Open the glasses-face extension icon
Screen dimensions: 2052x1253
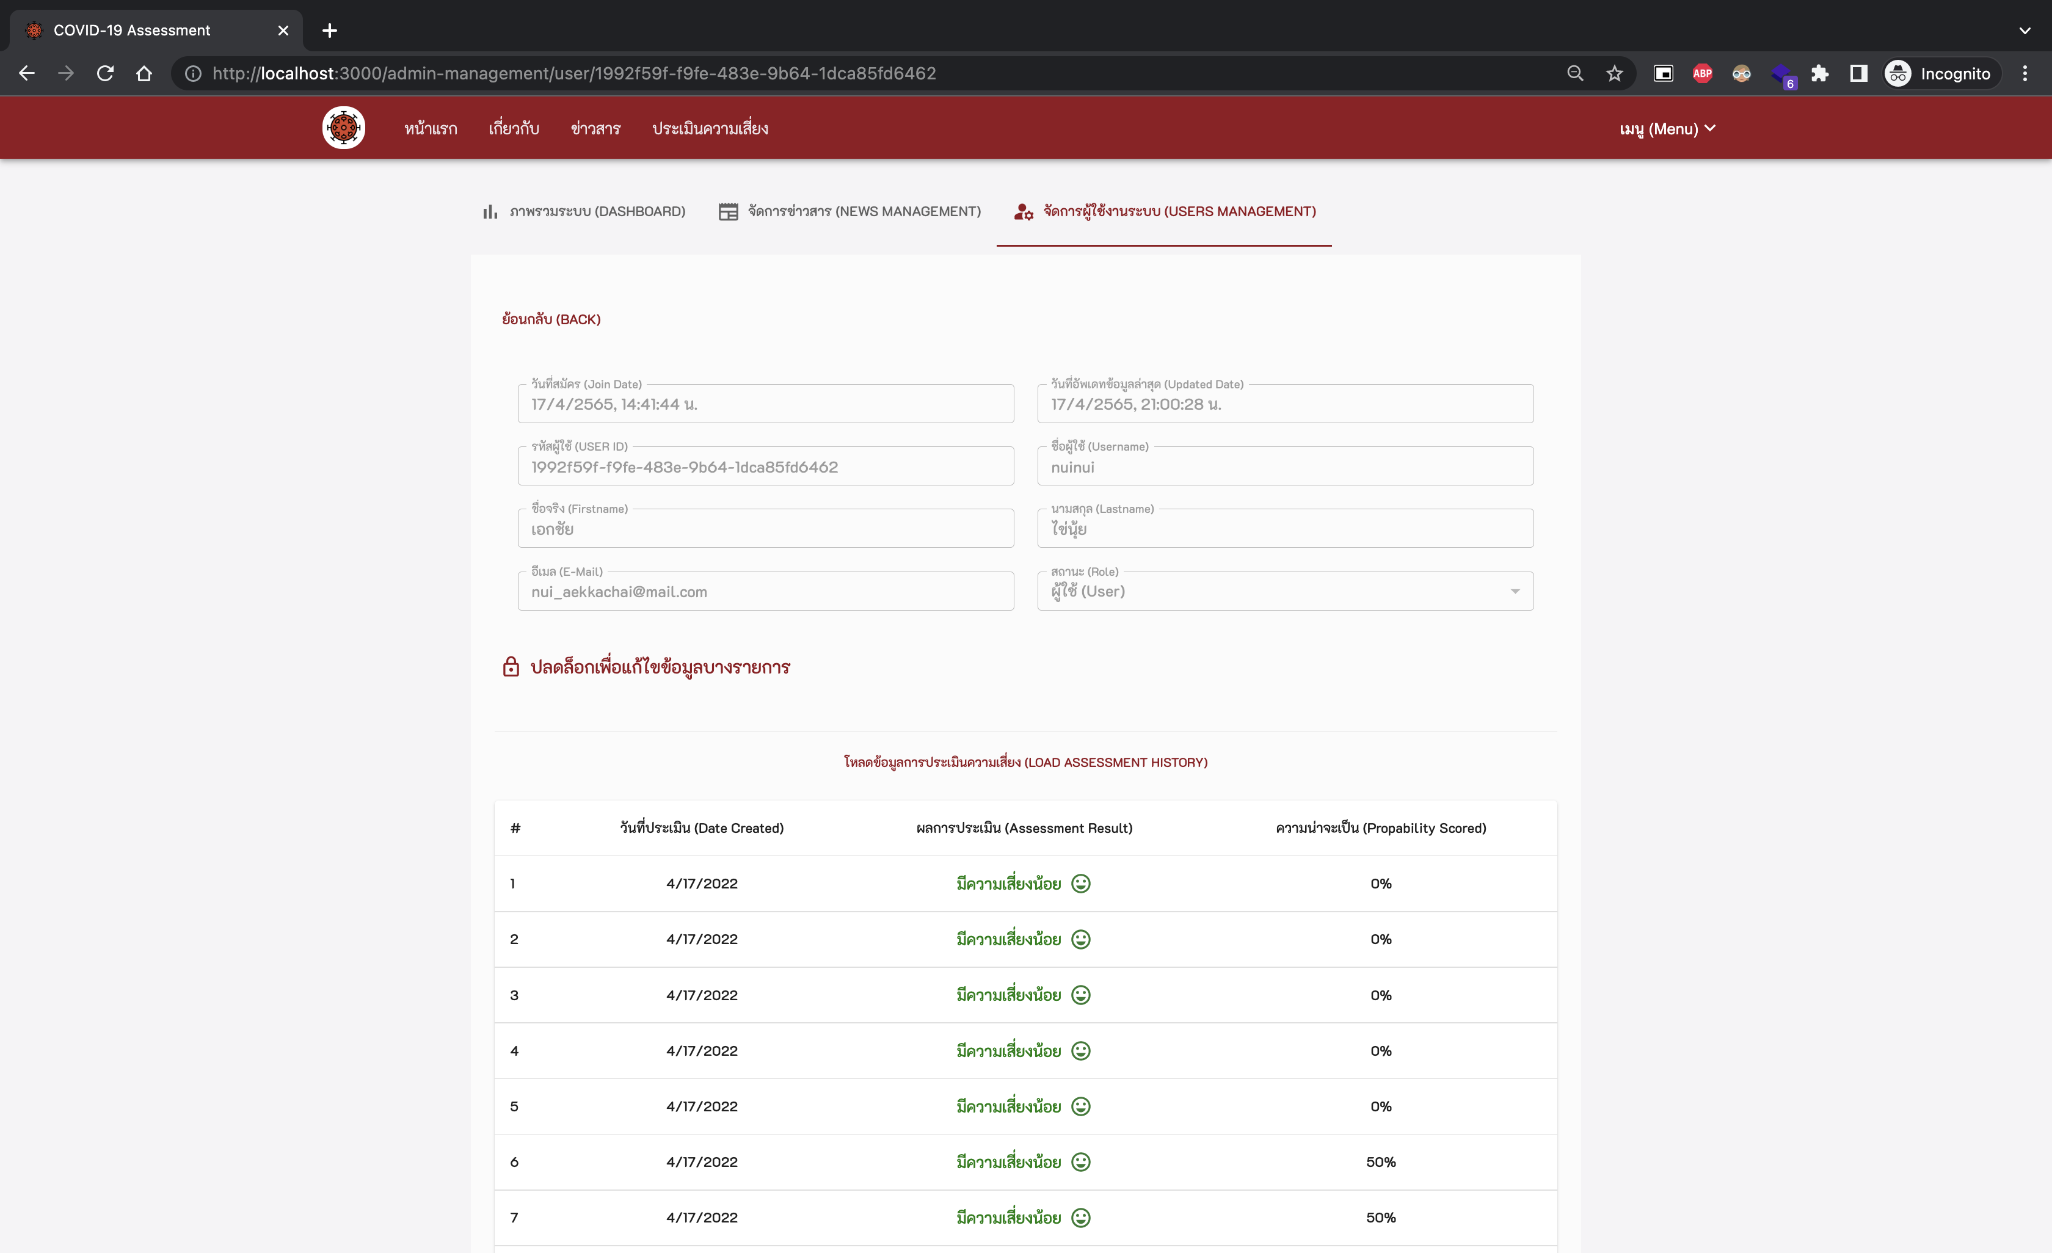[1741, 73]
